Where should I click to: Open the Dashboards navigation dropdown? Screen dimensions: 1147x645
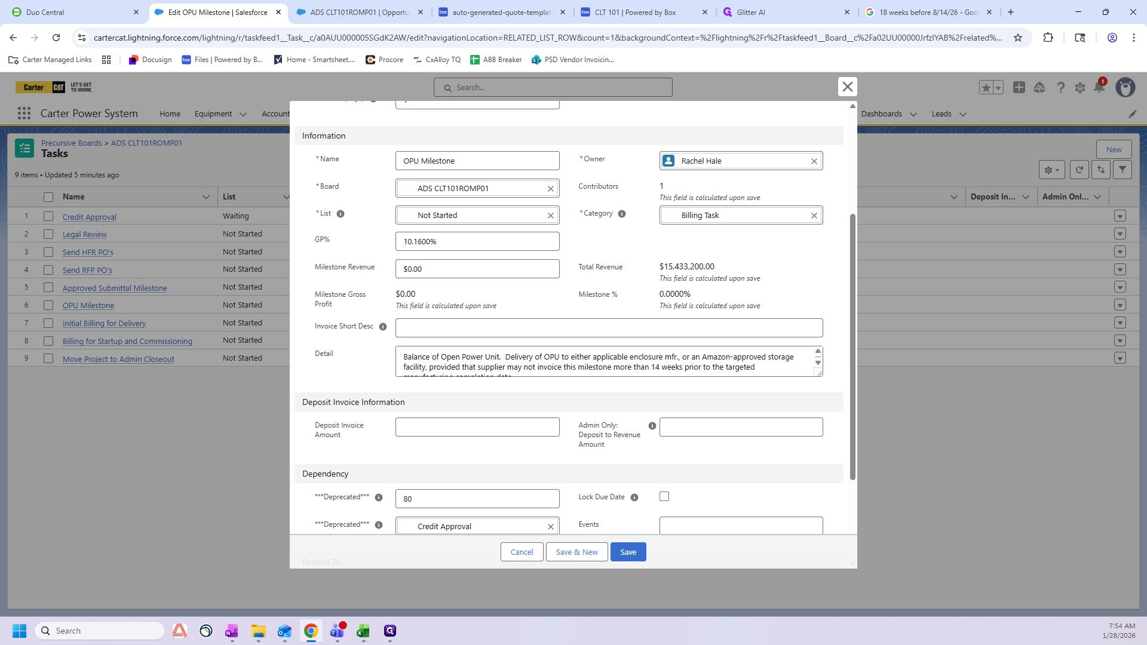point(913,114)
